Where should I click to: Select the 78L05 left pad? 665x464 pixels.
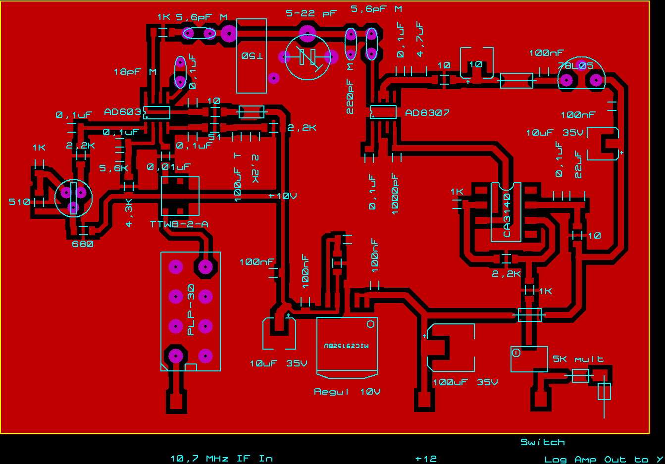click(x=566, y=80)
